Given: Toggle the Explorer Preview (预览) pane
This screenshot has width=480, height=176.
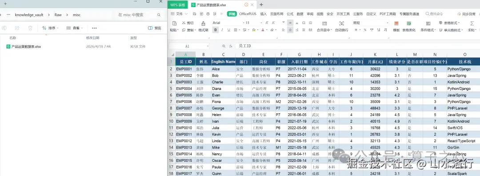Looking at the screenshot, I should 155,28.
